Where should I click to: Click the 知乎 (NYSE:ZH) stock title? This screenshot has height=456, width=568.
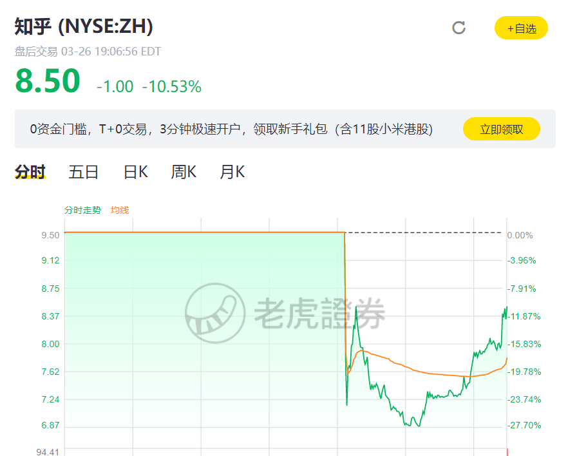click(84, 27)
